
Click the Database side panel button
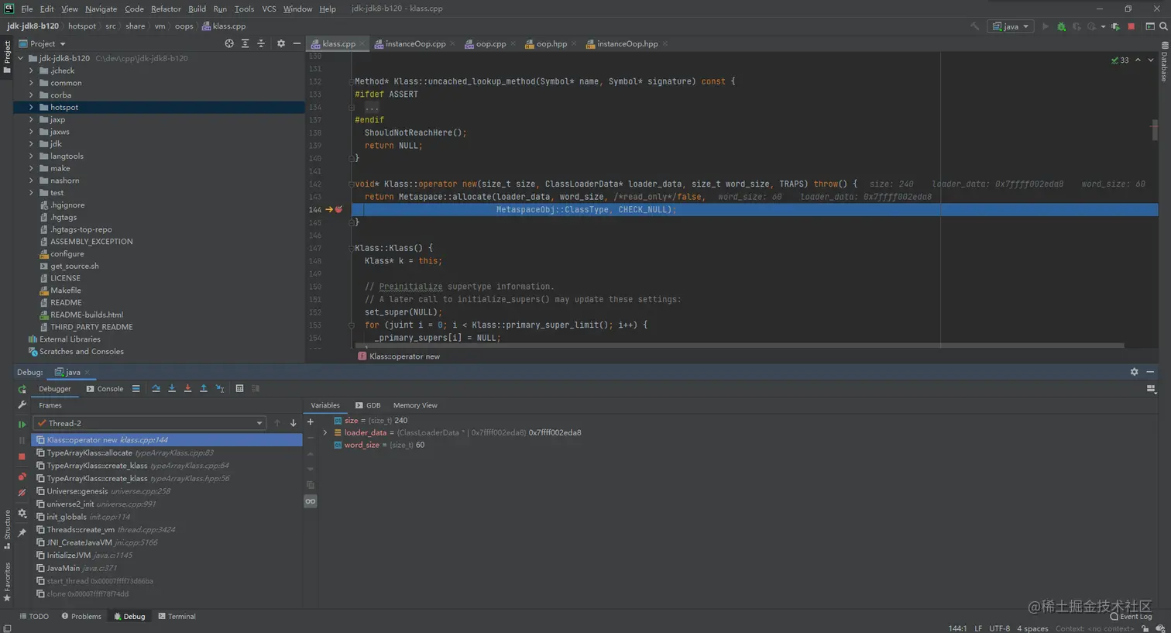click(1164, 62)
